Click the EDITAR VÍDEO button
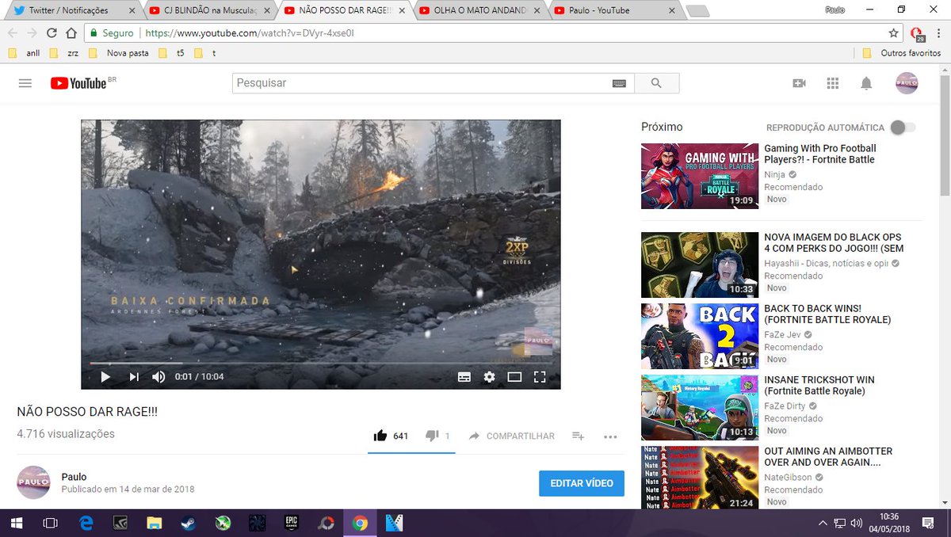Image resolution: width=951 pixels, height=537 pixels. [582, 483]
